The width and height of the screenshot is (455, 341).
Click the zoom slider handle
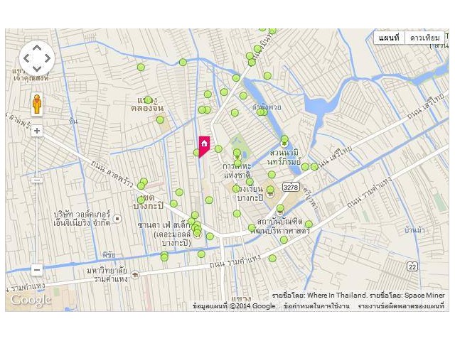(x=37, y=180)
